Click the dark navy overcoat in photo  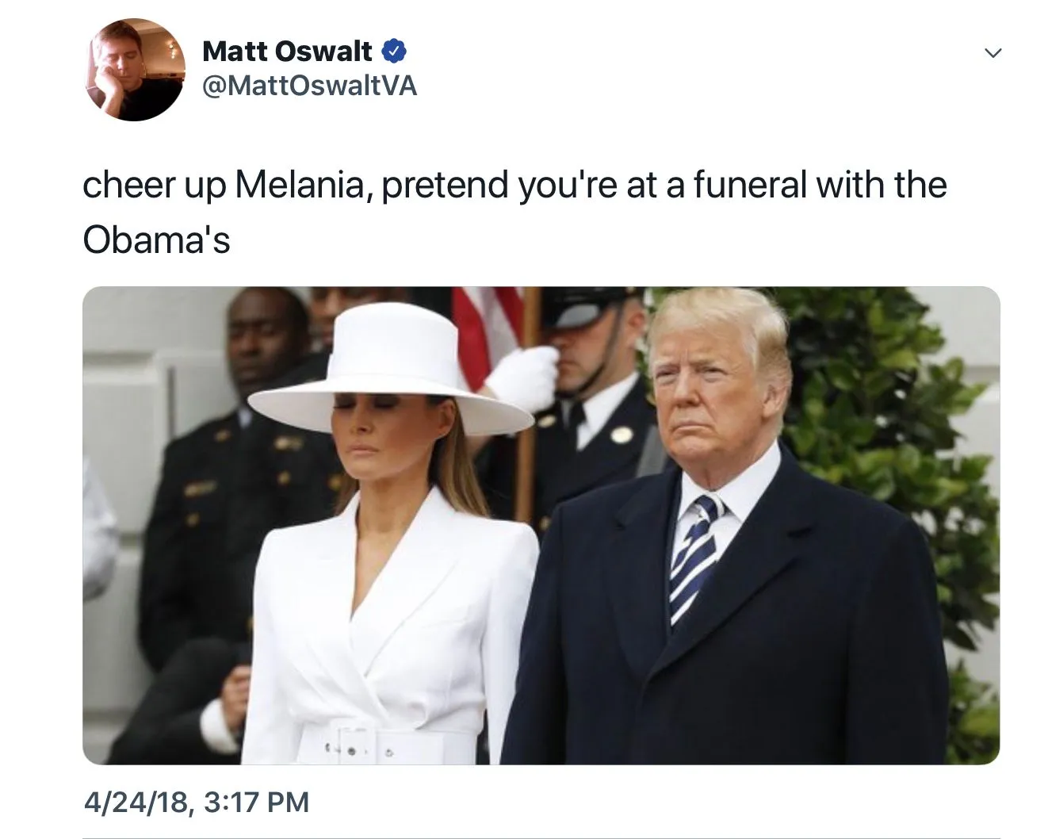coord(793,634)
